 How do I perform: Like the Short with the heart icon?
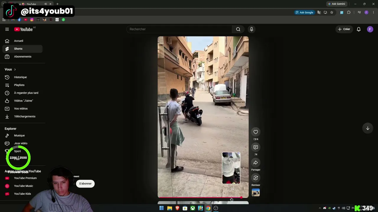(x=256, y=132)
